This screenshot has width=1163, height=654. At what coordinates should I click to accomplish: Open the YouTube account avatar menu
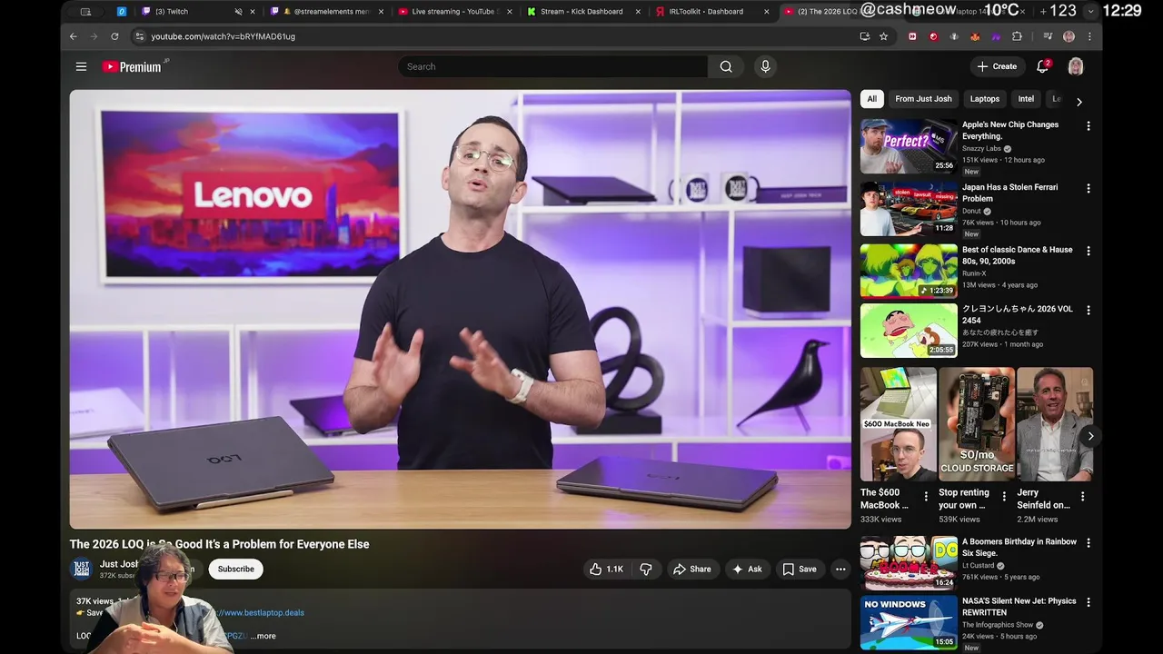tap(1076, 66)
